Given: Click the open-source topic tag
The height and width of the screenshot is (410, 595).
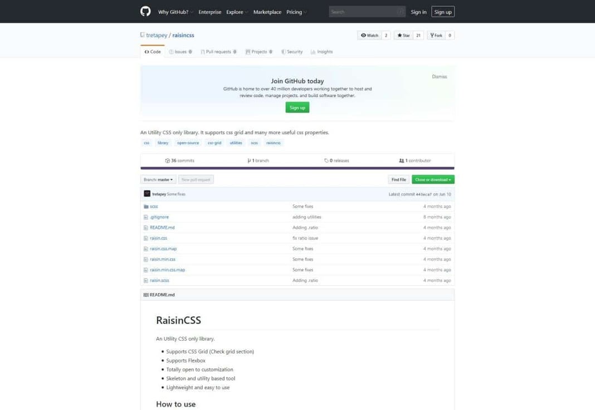Looking at the screenshot, I should click(x=188, y=143).
